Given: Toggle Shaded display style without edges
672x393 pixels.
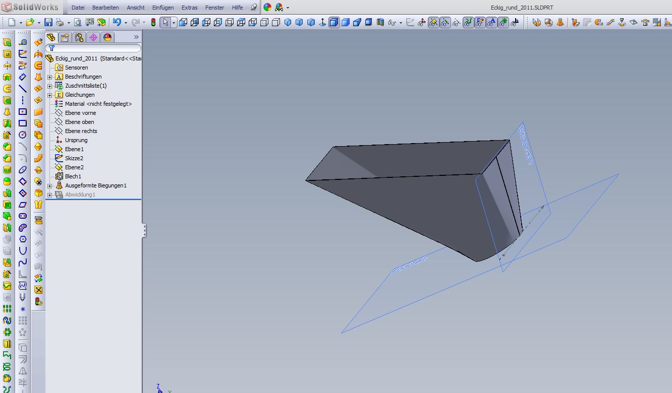Looking at the screenshot, I should click(346, 22).
